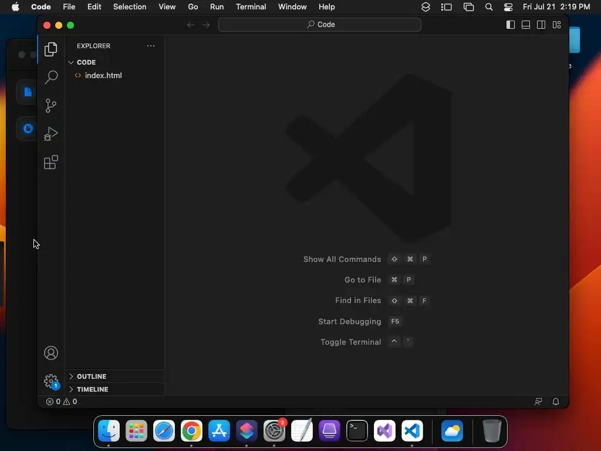Open the Code application menu
Viewport: 601px width, 451px height.
pyautogui.click(x=41, y=7)
